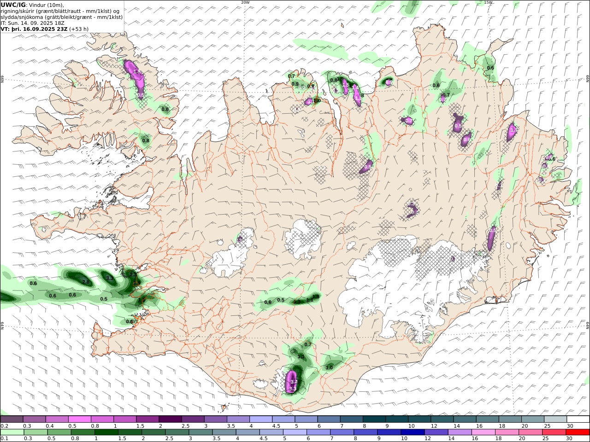Select the 'VT: þri. 16.09.2025 23Z' line
This screenshot has width=590, height=442.
(x=35, y=29)
